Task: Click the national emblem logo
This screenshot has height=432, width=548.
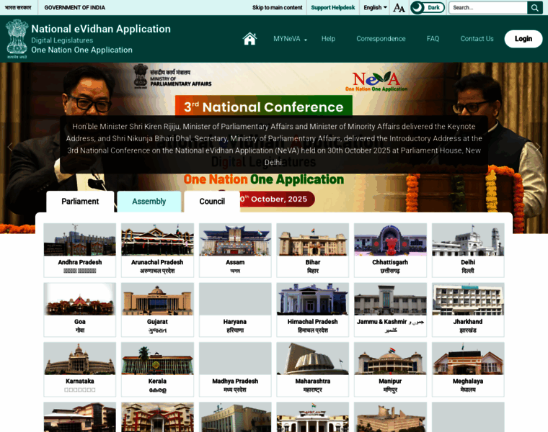Action: (17, 38)
